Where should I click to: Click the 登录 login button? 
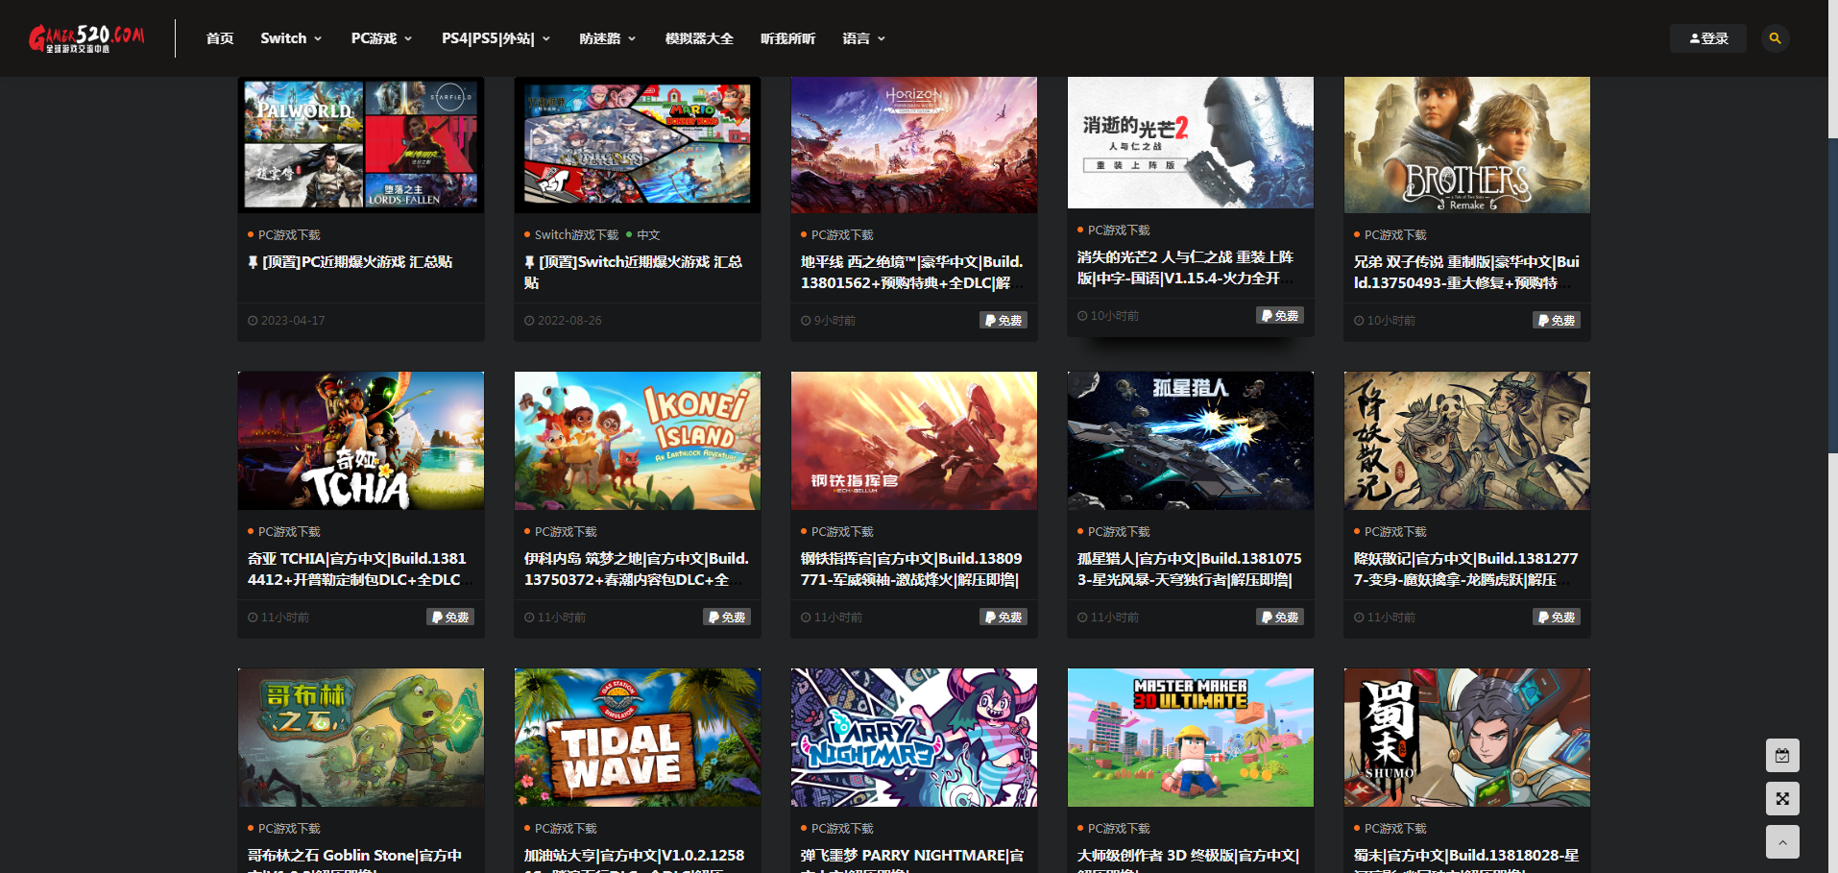(1708, 38)
